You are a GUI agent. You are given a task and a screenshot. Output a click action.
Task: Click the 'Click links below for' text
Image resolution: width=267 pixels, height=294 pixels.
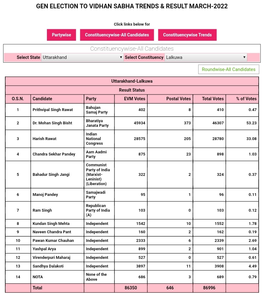tap(132, 24)
